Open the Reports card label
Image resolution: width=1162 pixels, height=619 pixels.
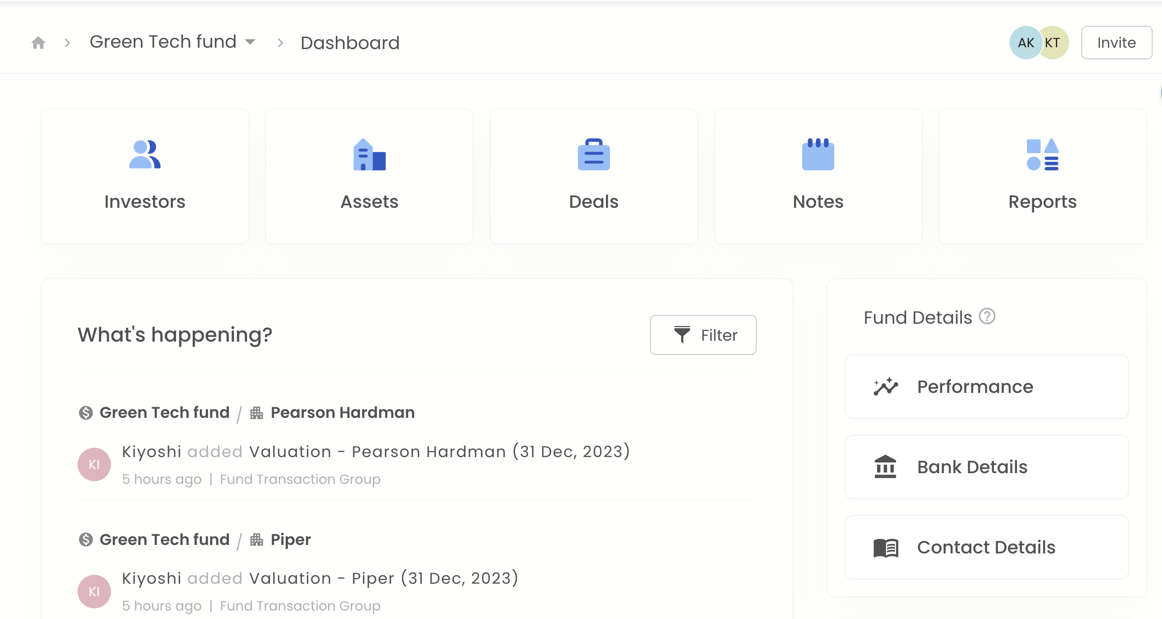(1043, 202)
